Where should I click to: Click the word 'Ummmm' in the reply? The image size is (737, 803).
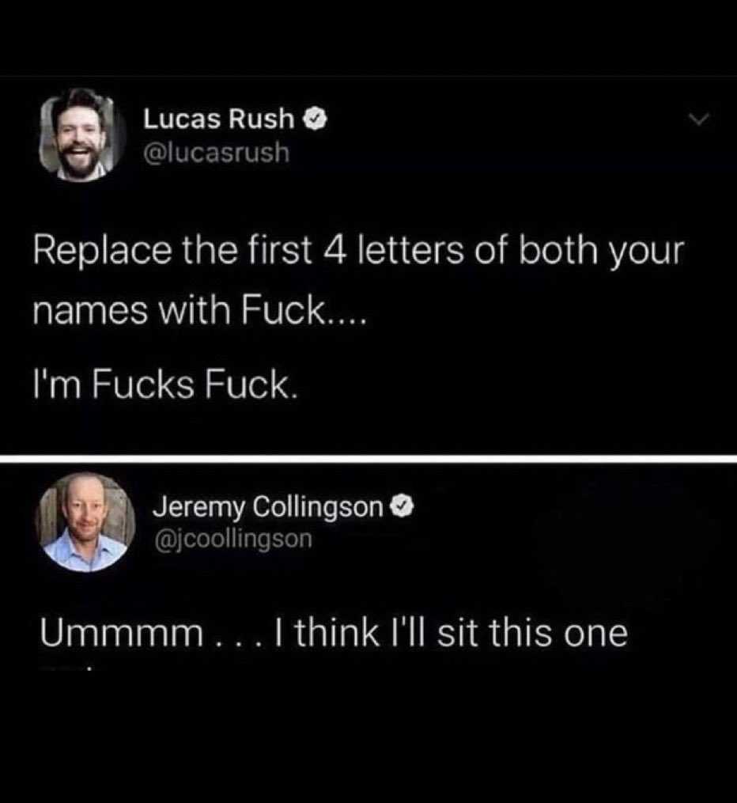coord(122,634)
